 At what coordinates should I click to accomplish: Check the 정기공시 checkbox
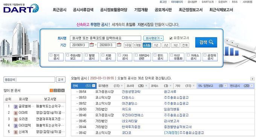51,55
